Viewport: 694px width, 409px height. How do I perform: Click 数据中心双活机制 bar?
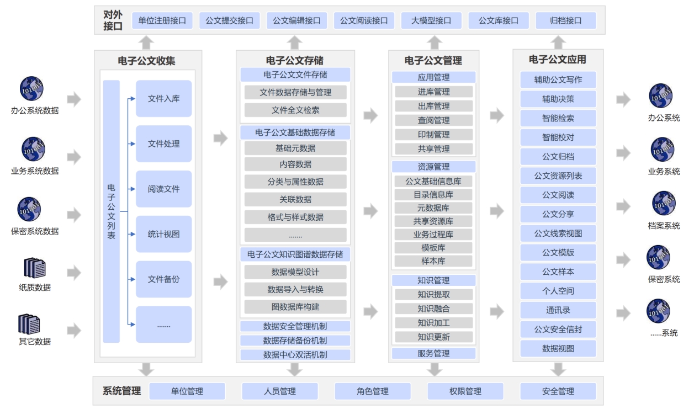pos(295,355)
